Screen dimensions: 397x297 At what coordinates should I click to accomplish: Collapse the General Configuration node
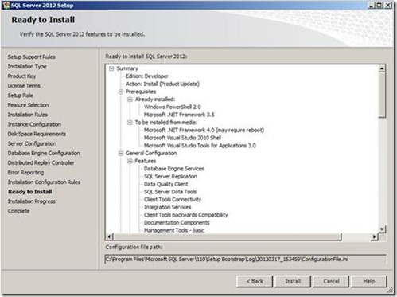click(x=121, y=153)
